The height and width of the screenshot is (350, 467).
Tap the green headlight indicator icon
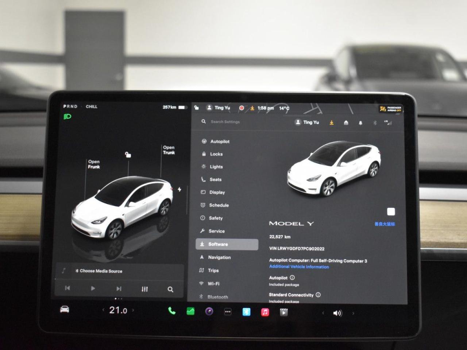tap(67, 117)
